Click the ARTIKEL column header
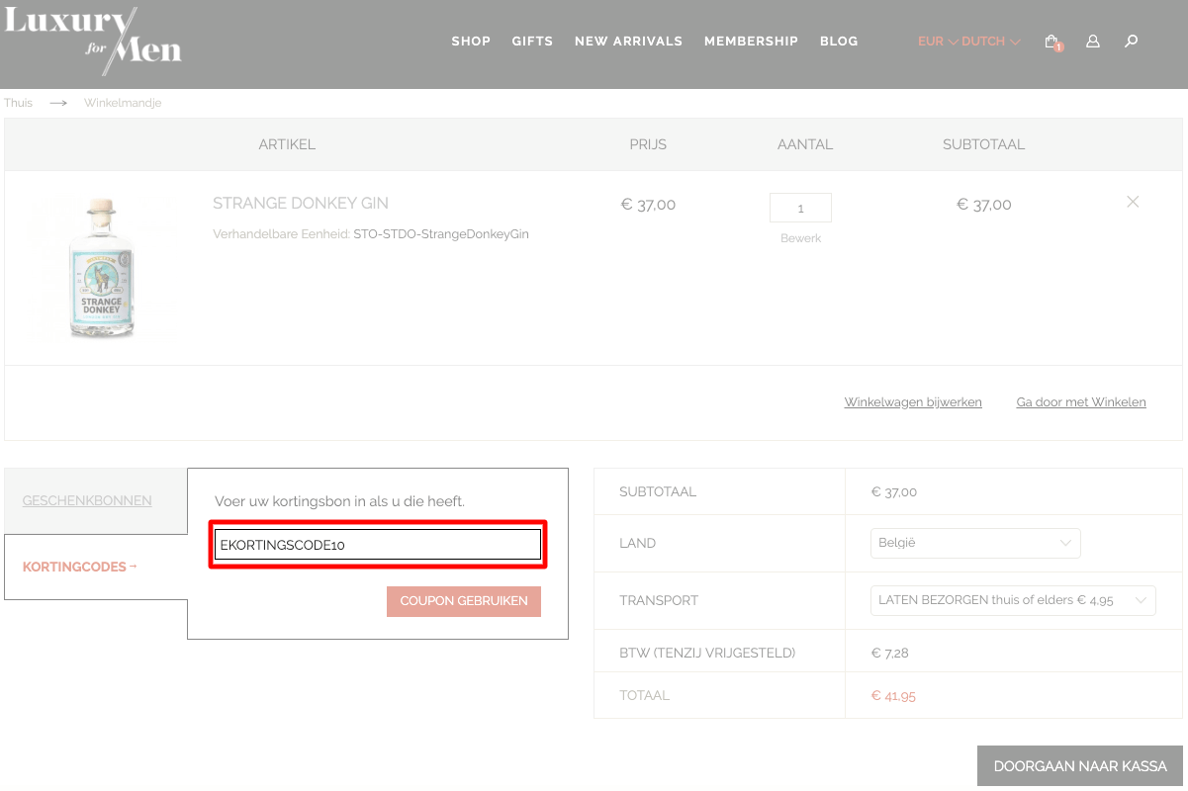Image resolution: width=1188 pixels, height=791 pixels. [x=287, y=144]
